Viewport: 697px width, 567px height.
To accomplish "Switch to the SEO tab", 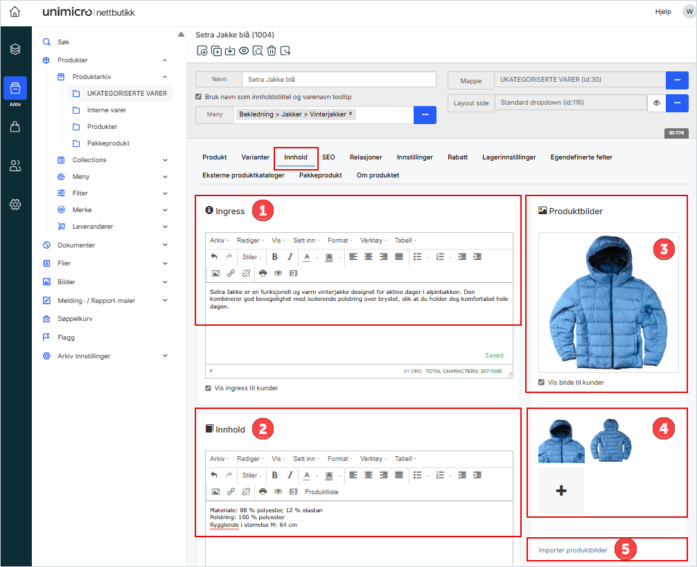I will click(x=328, y=157).
